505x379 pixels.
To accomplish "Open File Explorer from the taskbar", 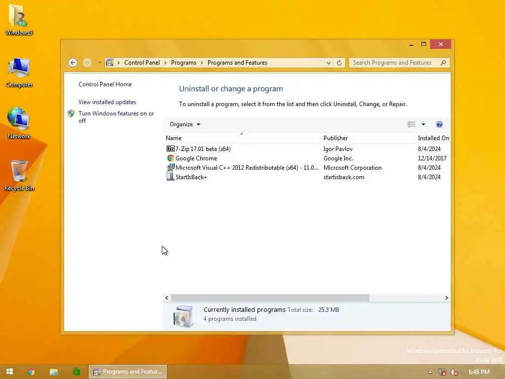I will (x=53, y=372).
